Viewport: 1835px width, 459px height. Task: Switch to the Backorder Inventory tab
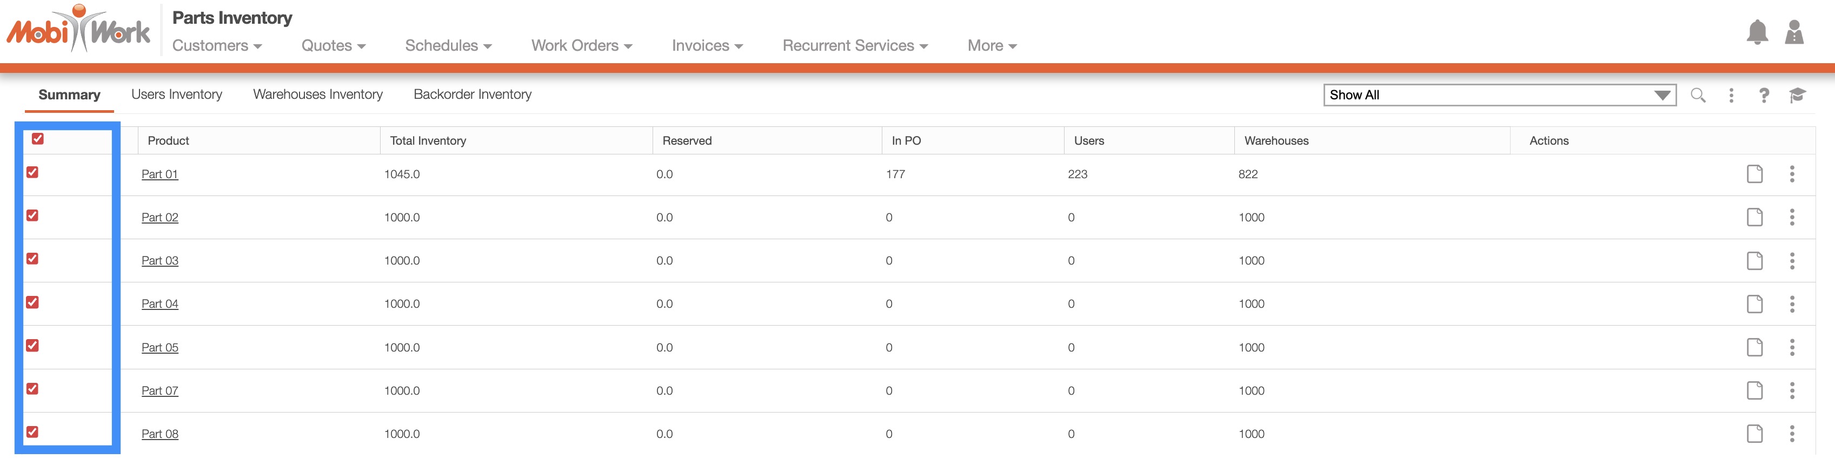473,94
